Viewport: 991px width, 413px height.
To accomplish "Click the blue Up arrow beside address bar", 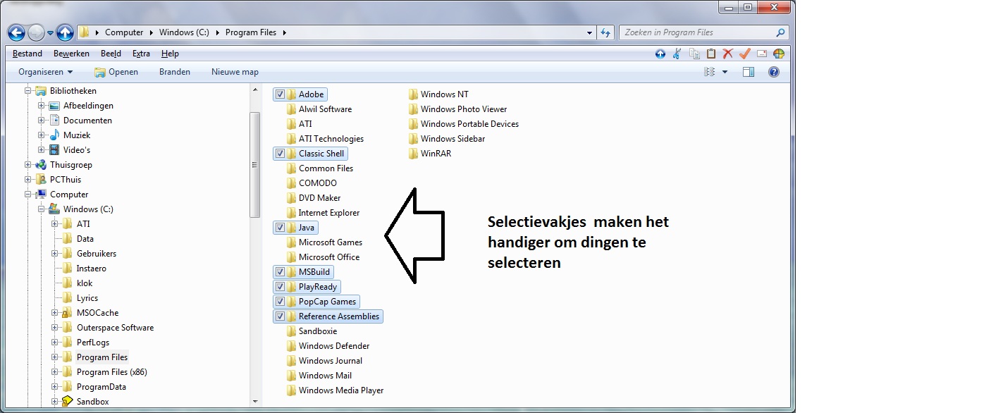I will 65,32.
